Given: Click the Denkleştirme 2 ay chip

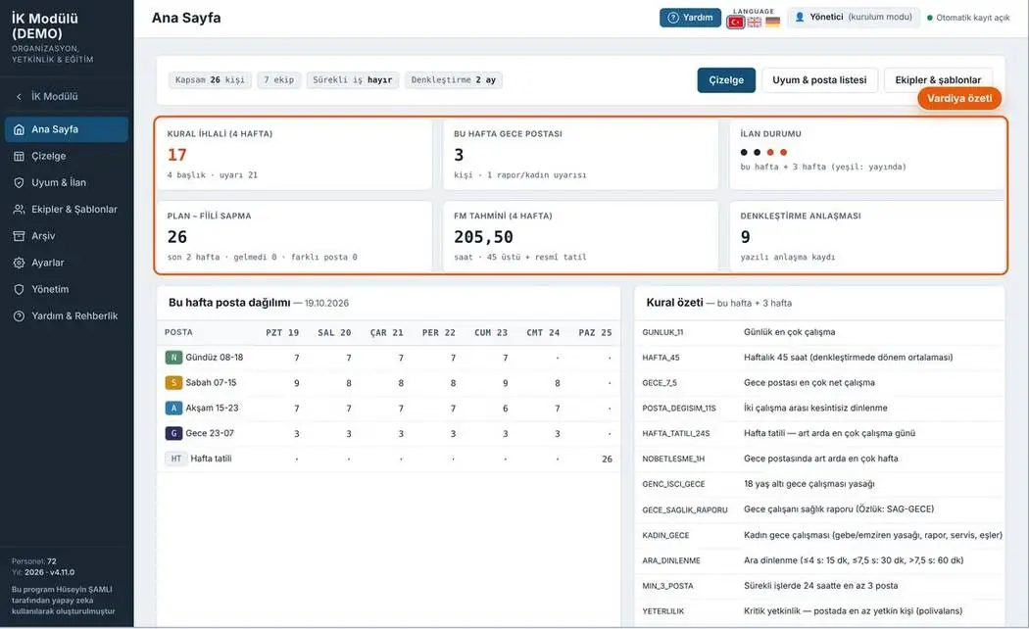Looking at the screenshot, I should coord(454,80).
